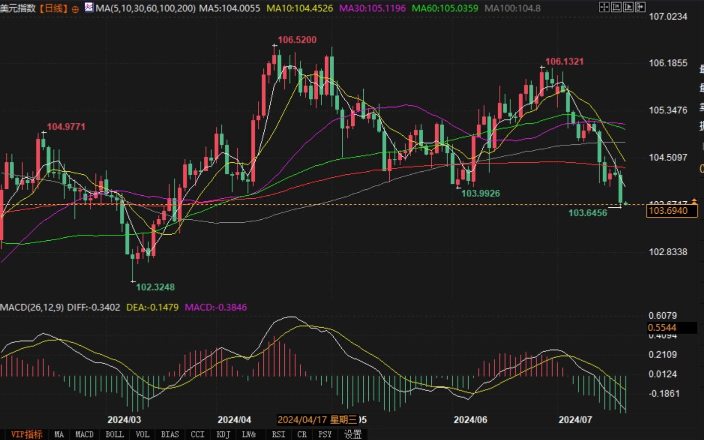Viewport: 704px width, 440px height.
Task: Click the orange circle-plus icon beside 日线
Action: pos(75,9)
